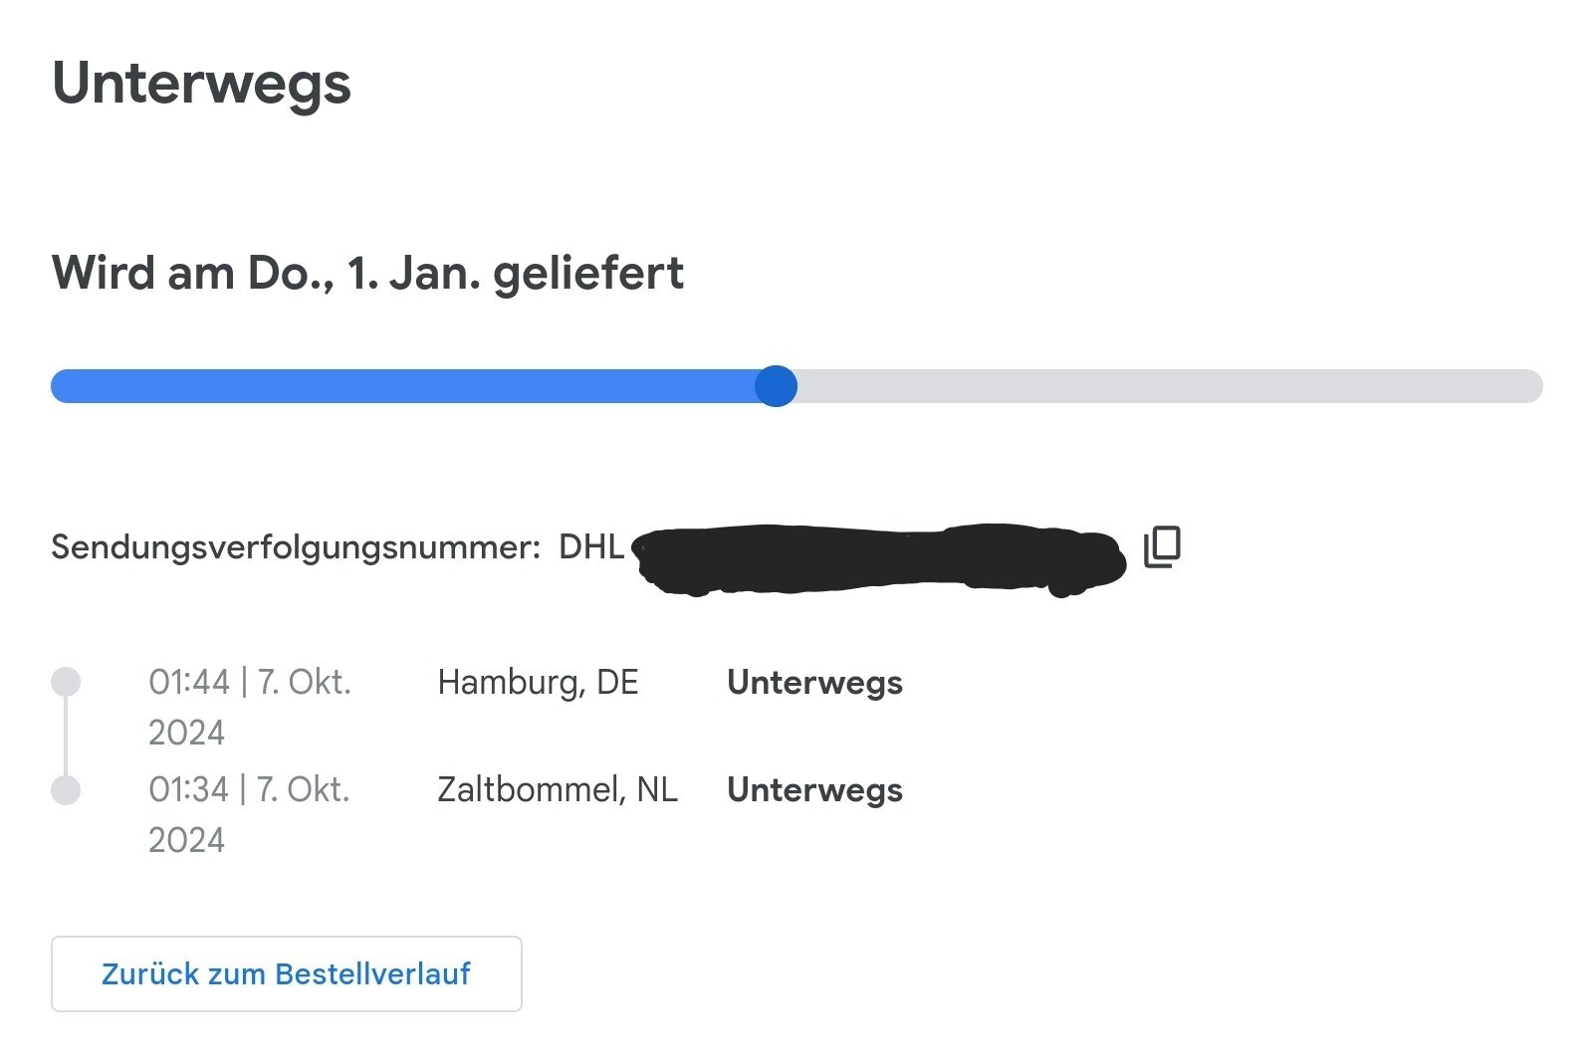Click the line connecting the timeline dots
The height and width of the screenshot is (1064, 1593).
[66, 737]
